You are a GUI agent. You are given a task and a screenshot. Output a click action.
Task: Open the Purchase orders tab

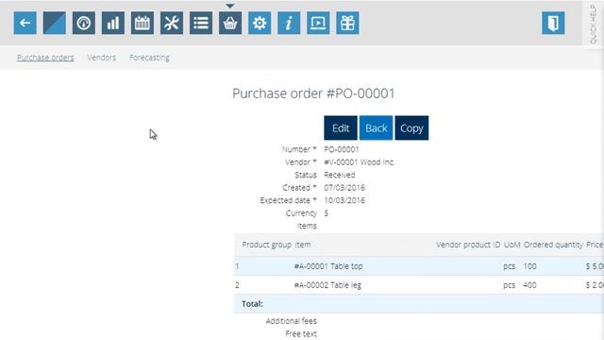pos(45,58)
